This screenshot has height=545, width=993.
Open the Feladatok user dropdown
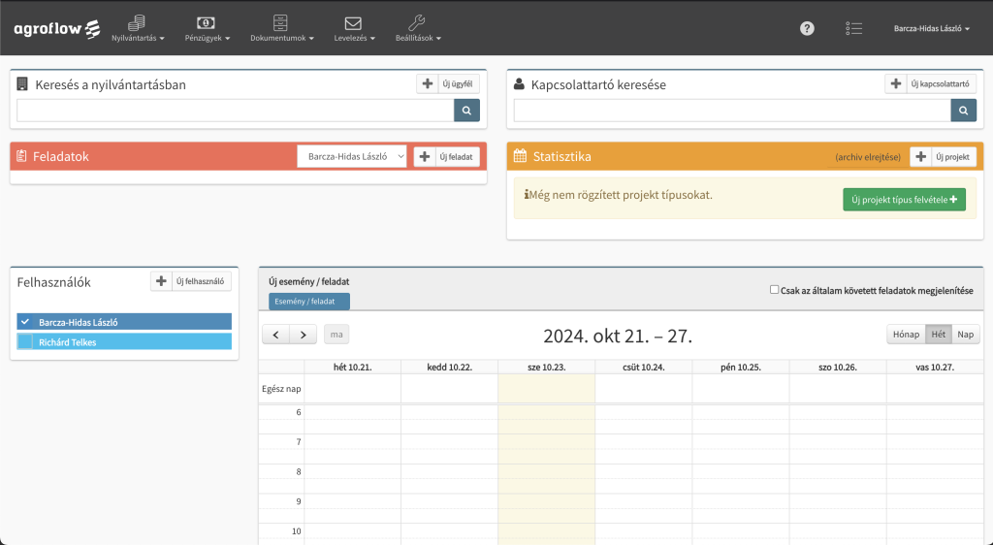coord(352,156)
